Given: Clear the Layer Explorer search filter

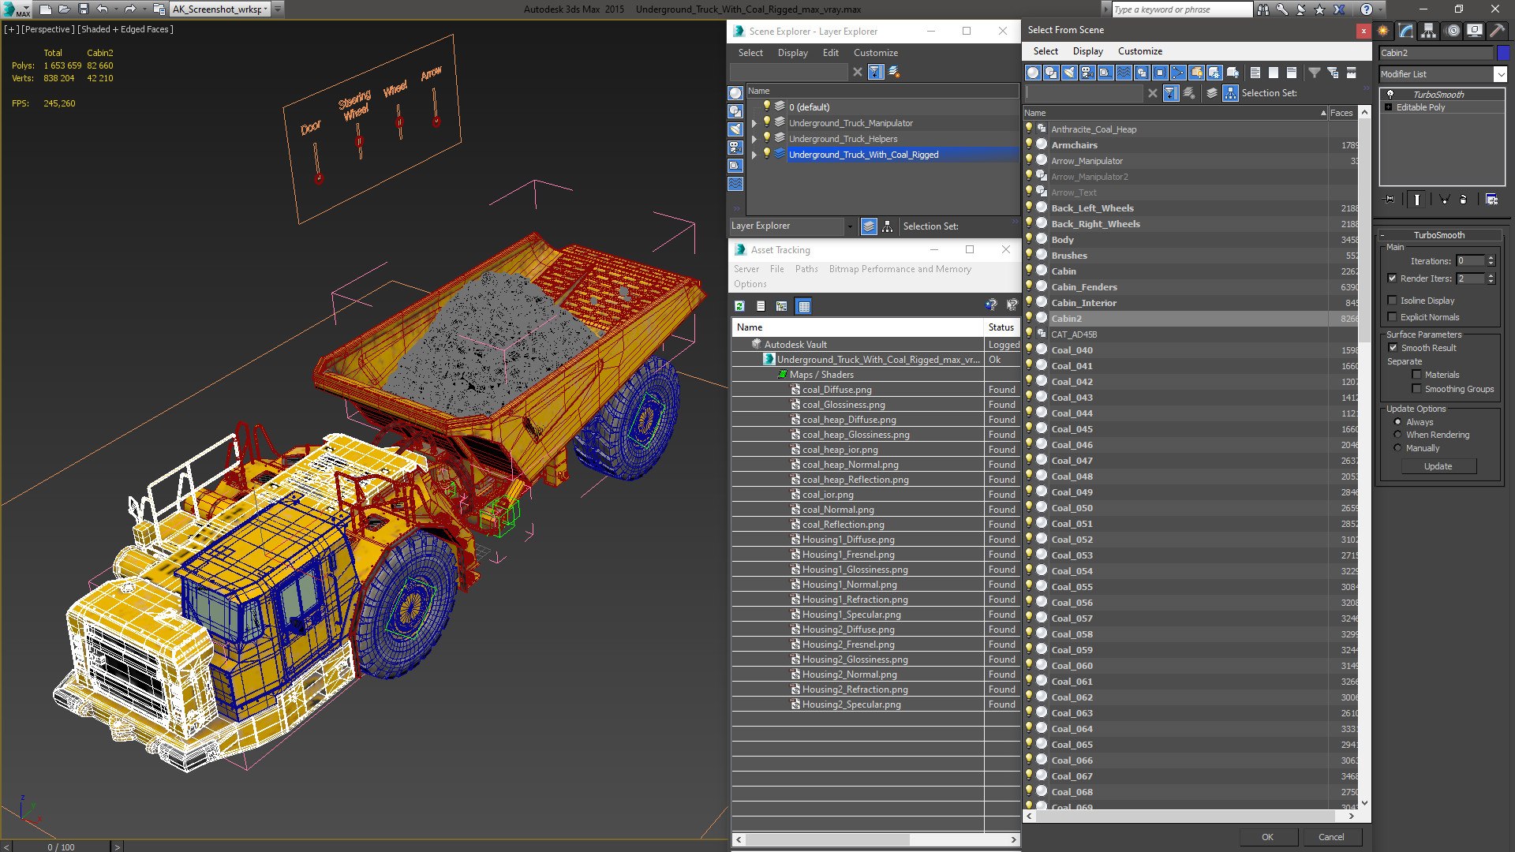Looking at the screenshot, I should (858, 72).
